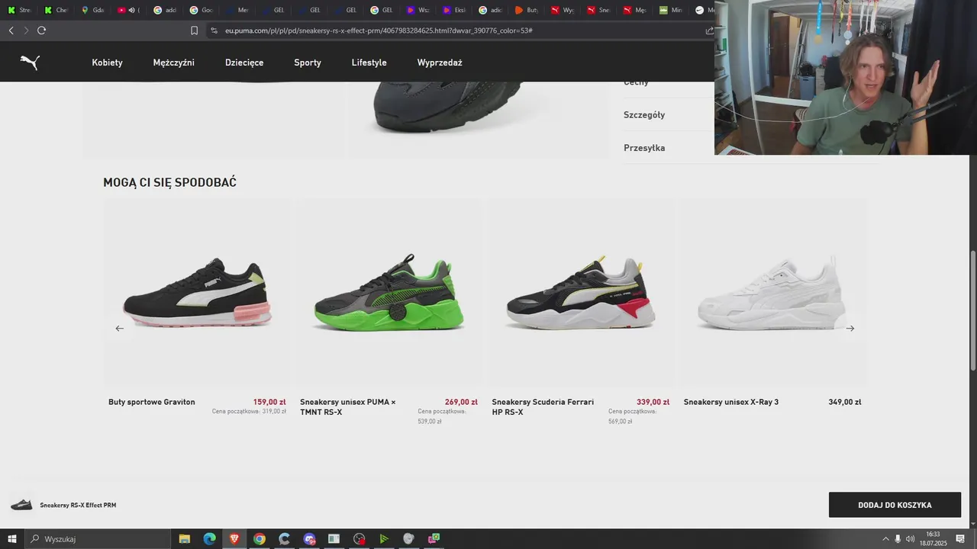
Task: Click the page URL in the address bar
Action: coord(379,30)
